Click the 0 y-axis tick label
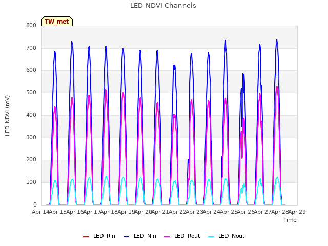This screenshot has width=328, height=246. coord(35,205)
